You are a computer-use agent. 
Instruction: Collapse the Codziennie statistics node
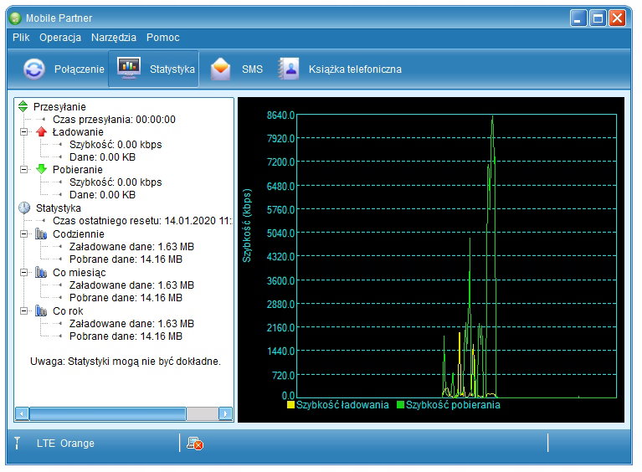pyautogui.click(x=24, y=234)
